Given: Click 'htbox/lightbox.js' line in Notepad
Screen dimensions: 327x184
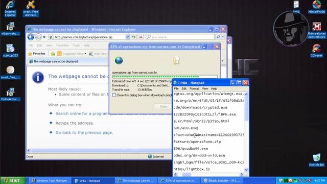Looking at the screenshot, I should coord(192,169).
